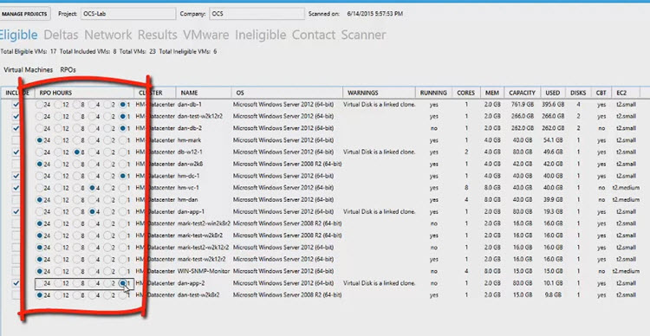
Task: Select the 1-hour RPO for hm-mark
Action: click(x=123, y=140)
